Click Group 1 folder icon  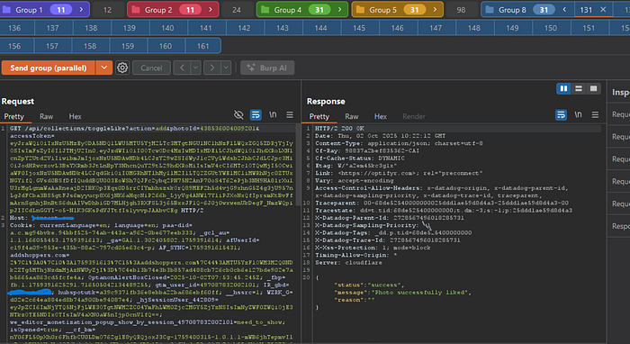6,10
